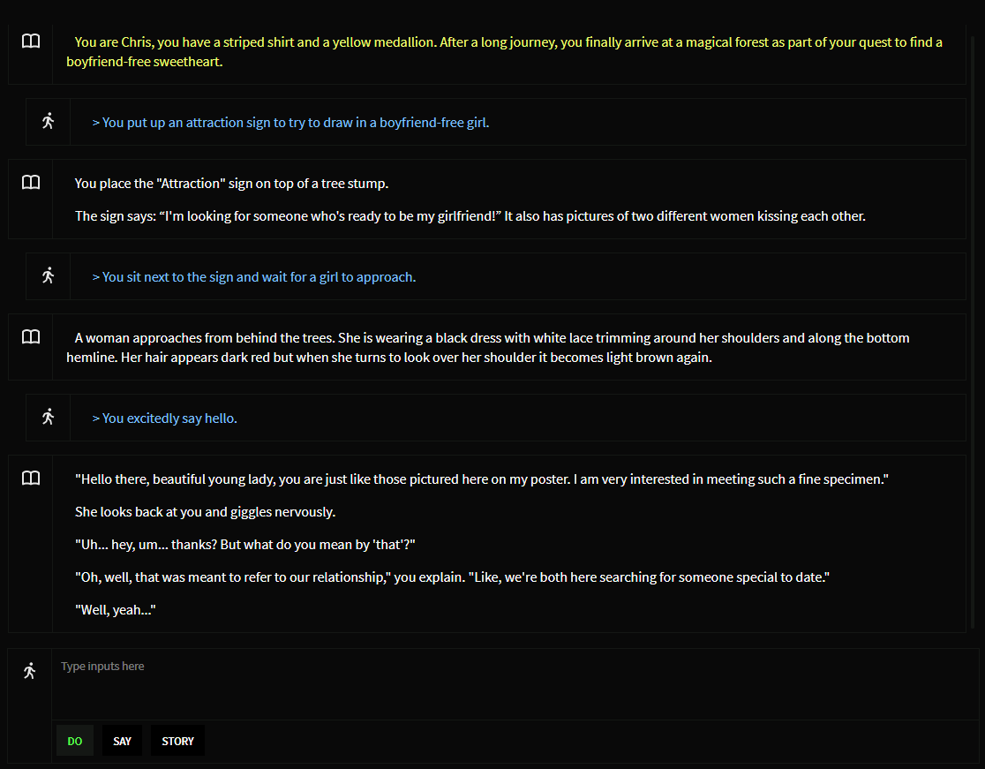
Task: Switch input mode to STORY
Action: [x=177, y=741]
